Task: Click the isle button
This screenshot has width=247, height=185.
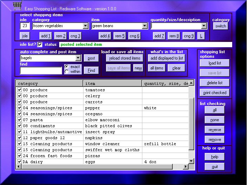Action: coord(25,36)
